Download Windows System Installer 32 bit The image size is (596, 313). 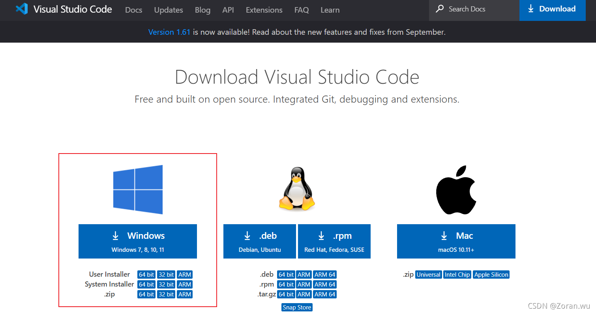[166, 285]
